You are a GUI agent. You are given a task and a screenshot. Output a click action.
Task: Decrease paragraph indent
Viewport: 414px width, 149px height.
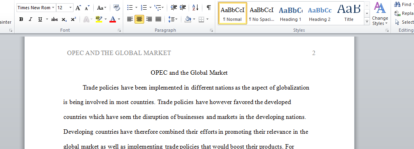point(173,8)
